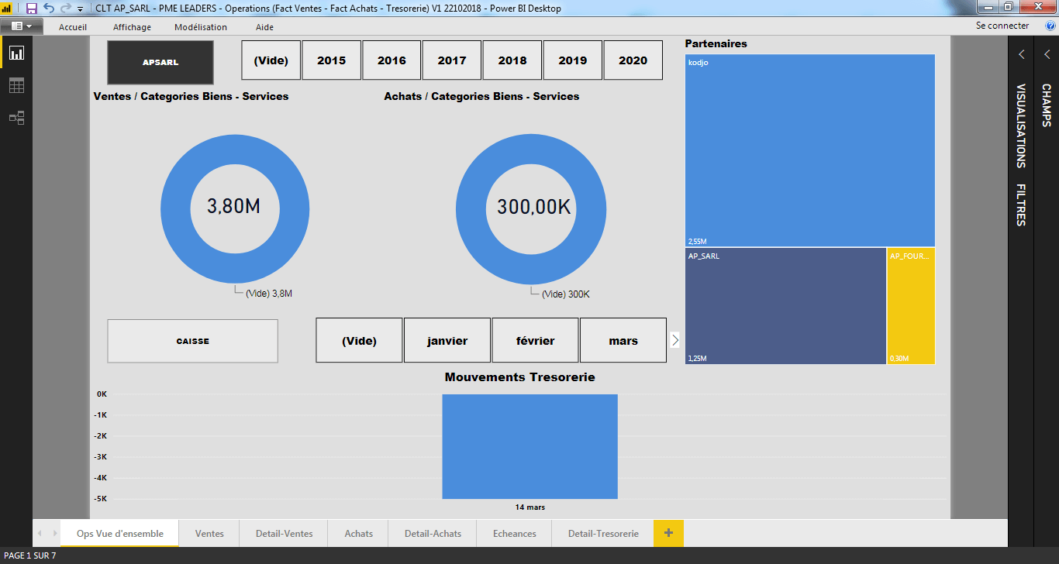Open the File menu dropdown
The width and height of the screenshot is (1059, 564).
[x=22, y=26]
